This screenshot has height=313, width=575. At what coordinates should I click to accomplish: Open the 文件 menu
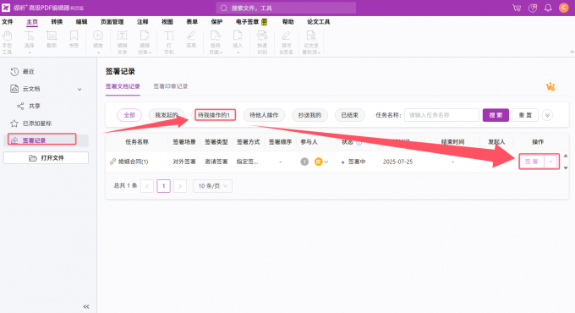(x=8, y=22)
